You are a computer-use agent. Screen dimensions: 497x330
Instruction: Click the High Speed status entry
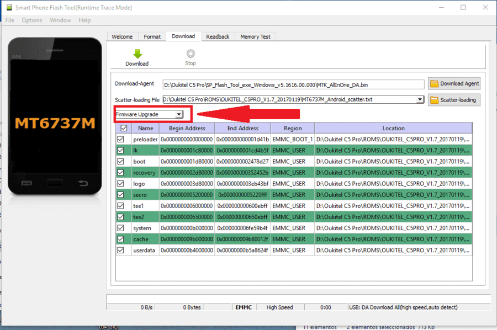tap(279, 307)
